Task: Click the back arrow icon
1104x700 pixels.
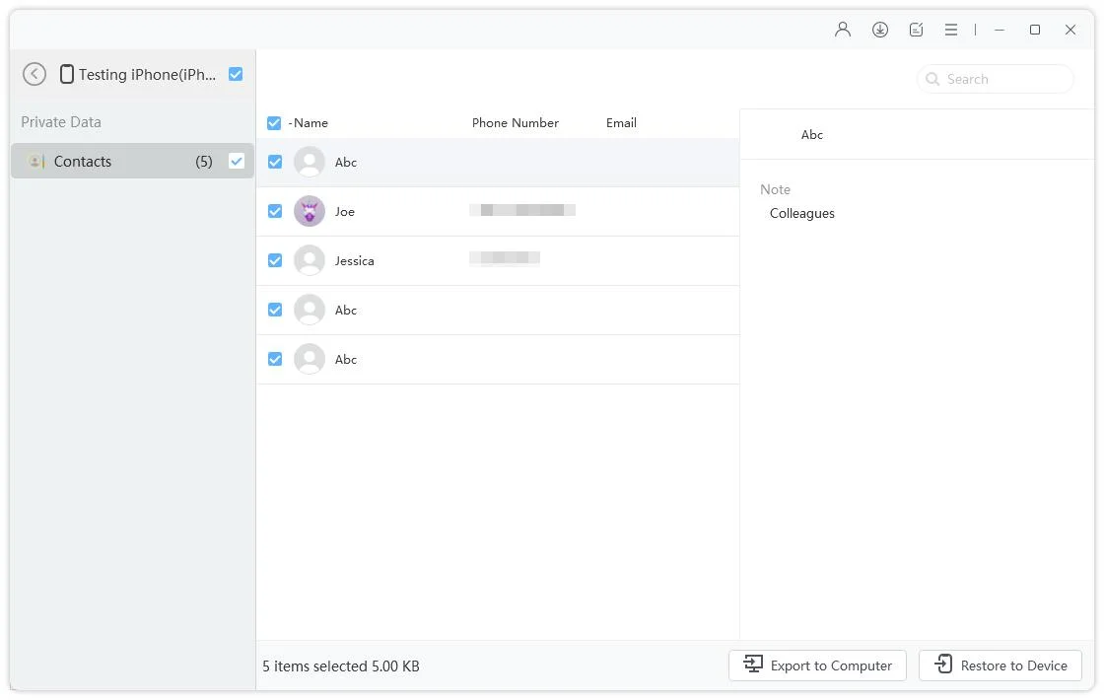Action: pos(34,74)
